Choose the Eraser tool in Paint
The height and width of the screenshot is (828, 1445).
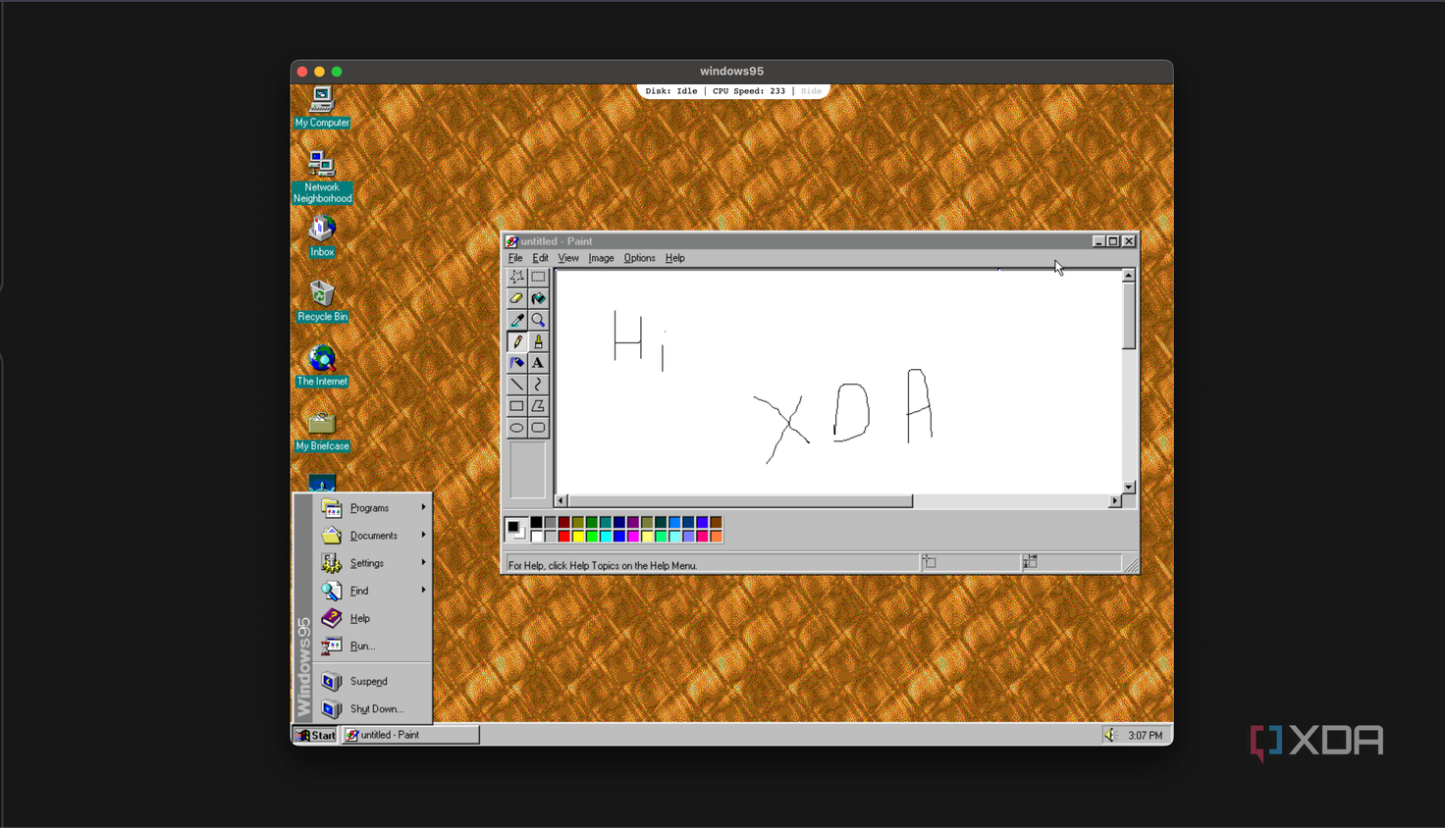(516, 298)
